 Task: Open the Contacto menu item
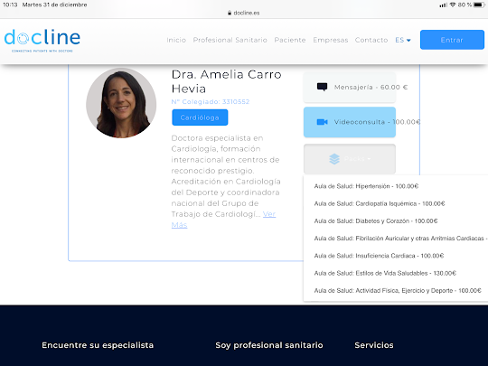click(x=371, y=40)
